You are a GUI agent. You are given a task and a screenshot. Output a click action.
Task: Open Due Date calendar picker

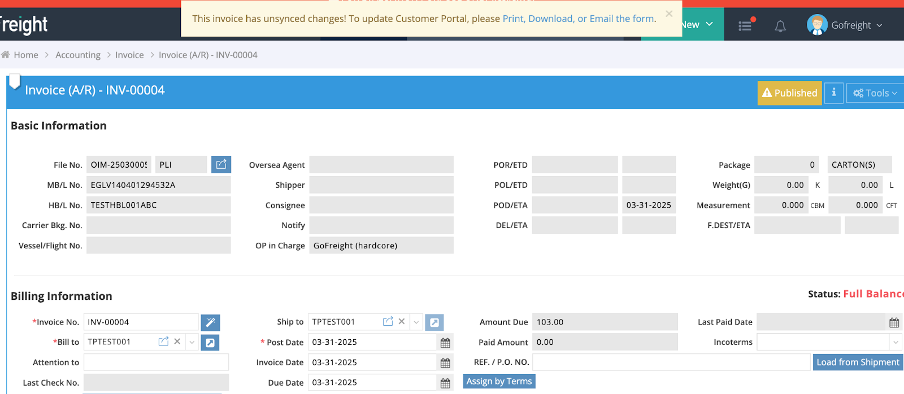coord(445,383)
